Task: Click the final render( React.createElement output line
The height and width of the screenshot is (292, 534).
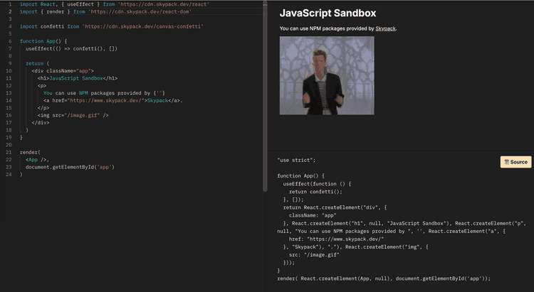Action: [384, 279]
